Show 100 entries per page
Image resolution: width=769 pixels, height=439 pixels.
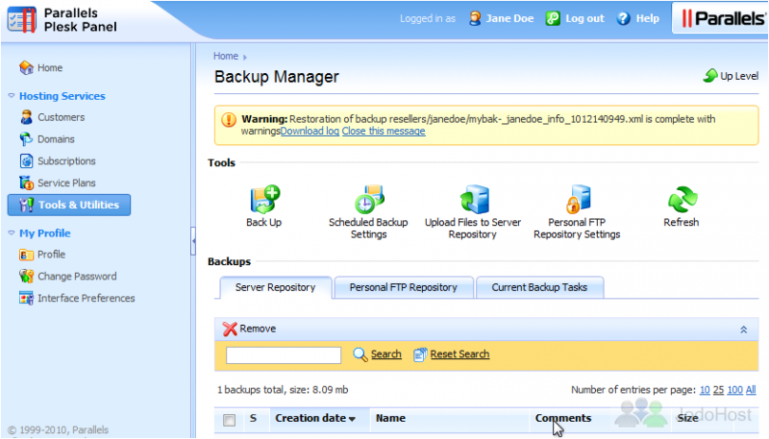[x=734, y=390]
